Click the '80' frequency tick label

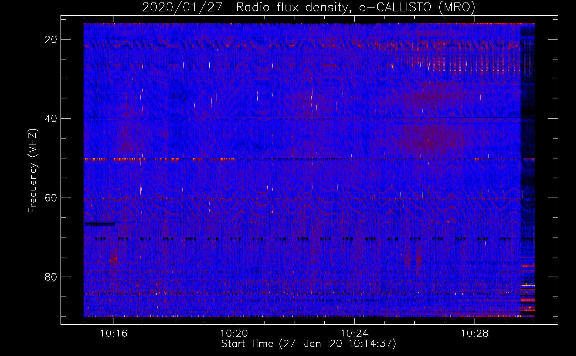click(51, 277)
